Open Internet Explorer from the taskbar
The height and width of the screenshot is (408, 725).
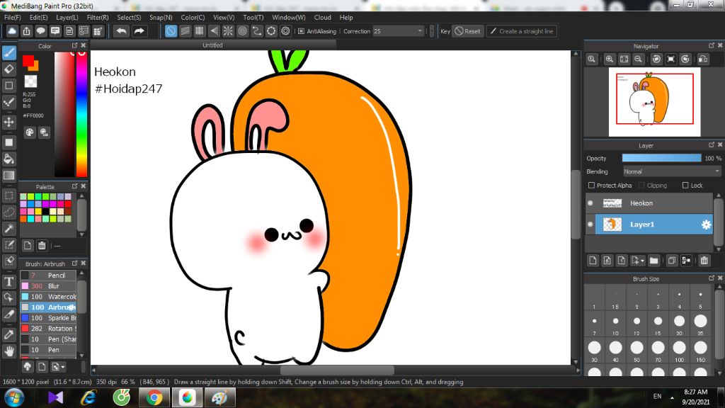click(89, 398)
